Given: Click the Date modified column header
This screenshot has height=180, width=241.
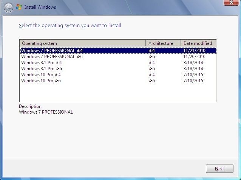Looking at the screenshot, I should [x=199, y=43].
